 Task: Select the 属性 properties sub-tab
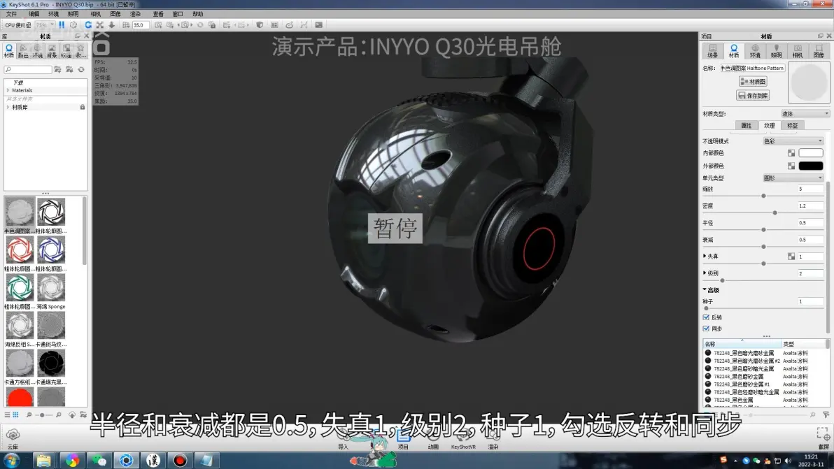[x=747, y=125]
